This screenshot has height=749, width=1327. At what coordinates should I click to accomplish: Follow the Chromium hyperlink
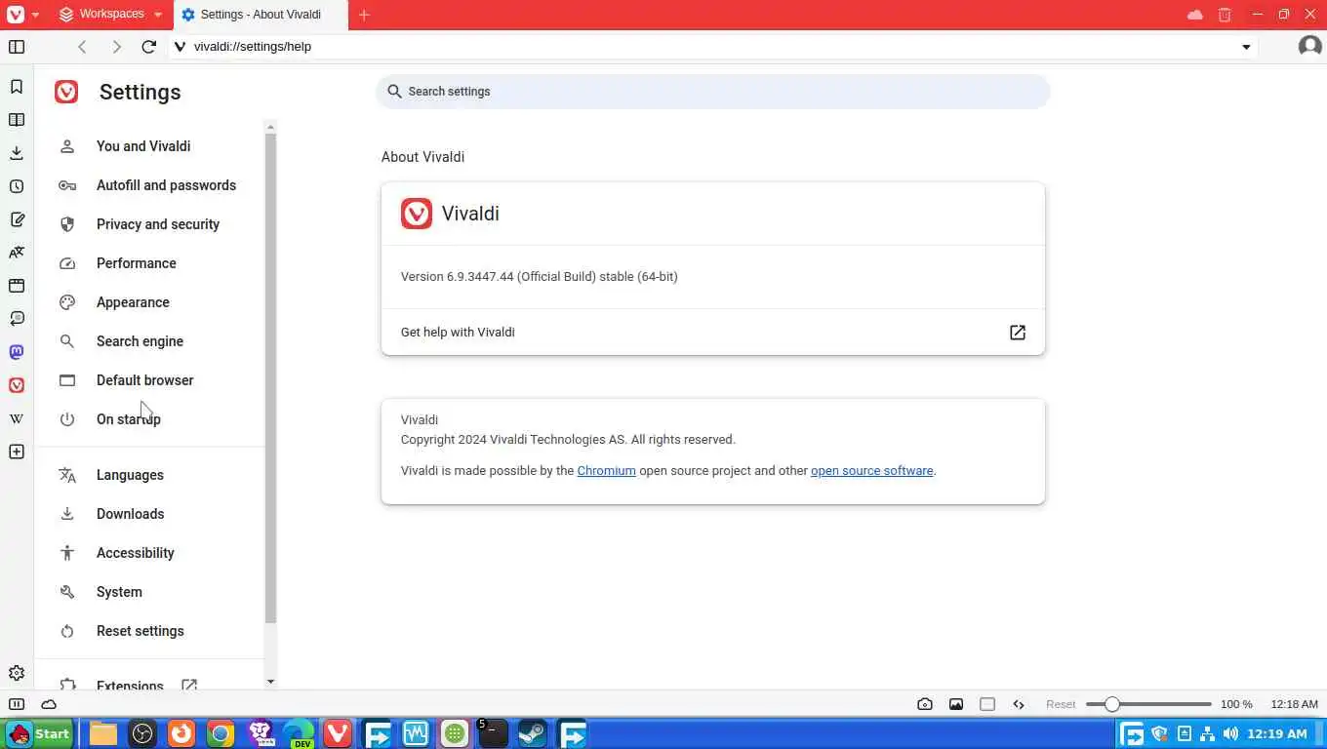[606, 471]
